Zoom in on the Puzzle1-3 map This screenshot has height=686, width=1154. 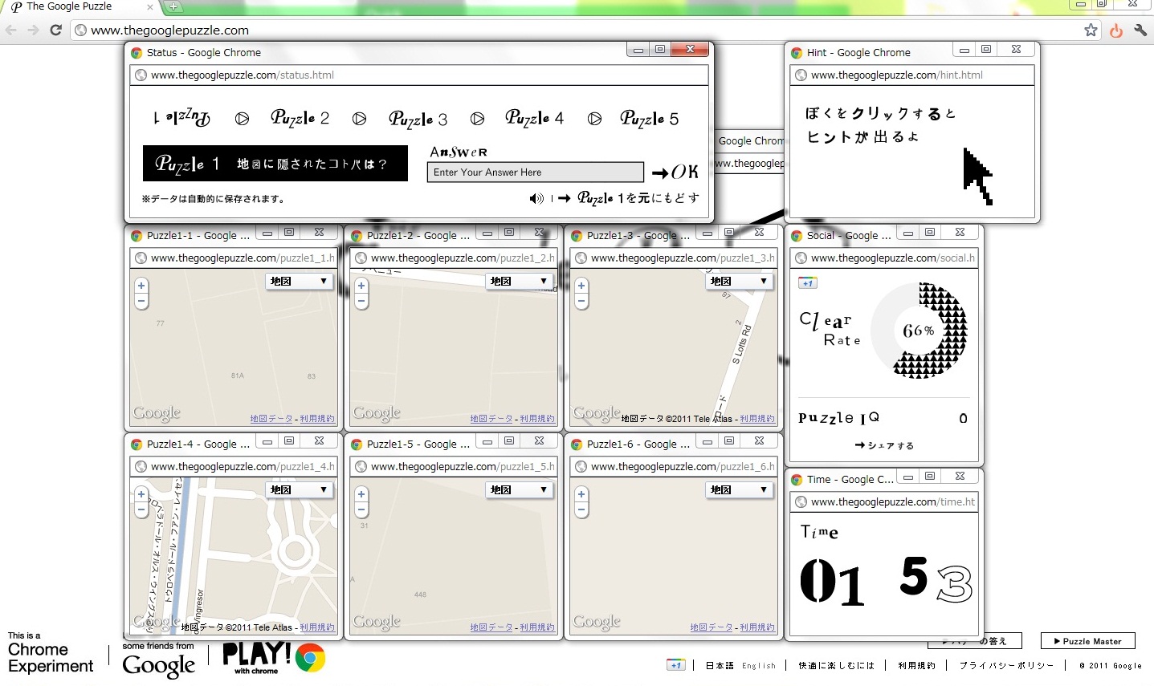581,286
